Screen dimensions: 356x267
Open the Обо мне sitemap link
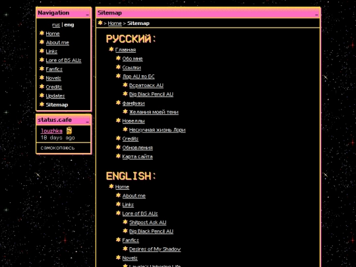pyautogui.click(x=133, y=59)
